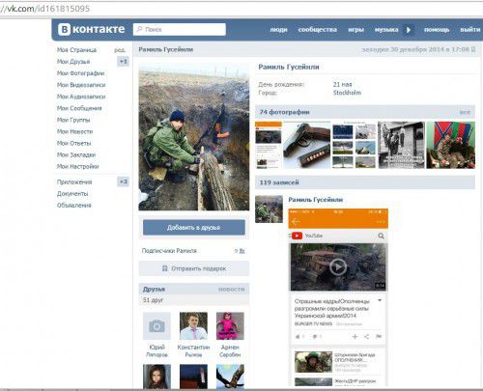This screenshot has width=483, height=391.
Task: Click the VKontakte logo in header
Action: pos(92,29)
